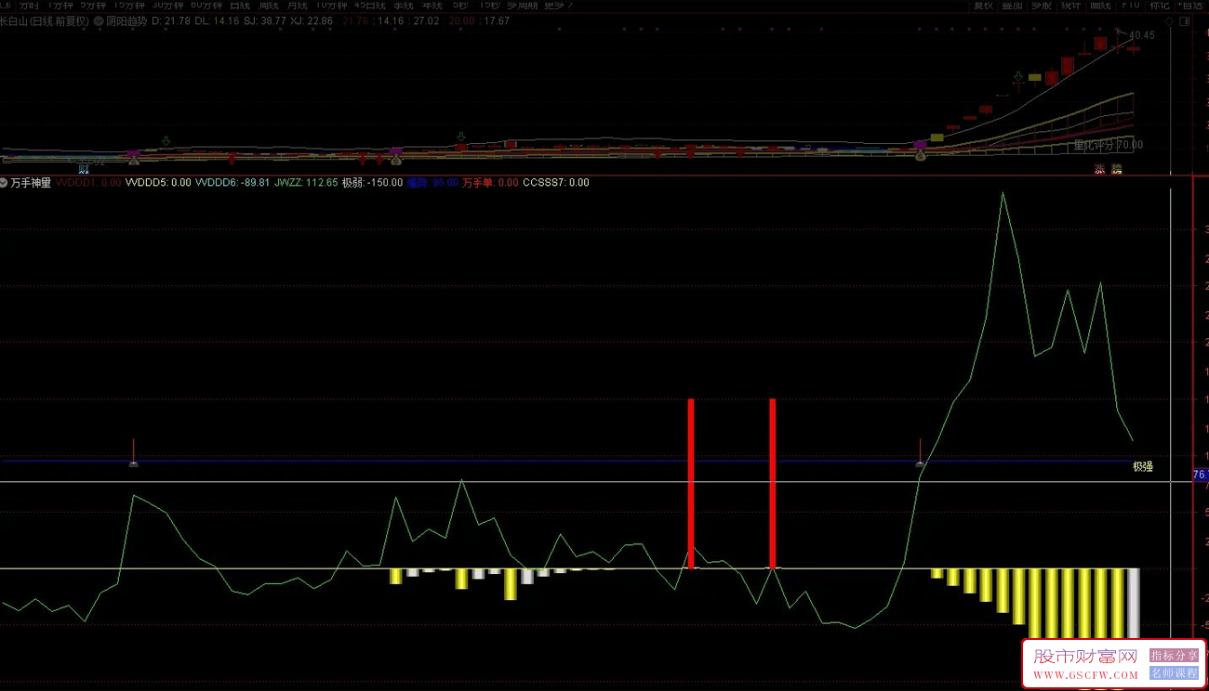Click the 统计 statistics button

[x=1070, y=5]
